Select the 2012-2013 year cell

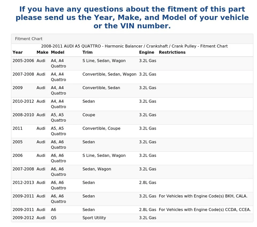point(23,183)
